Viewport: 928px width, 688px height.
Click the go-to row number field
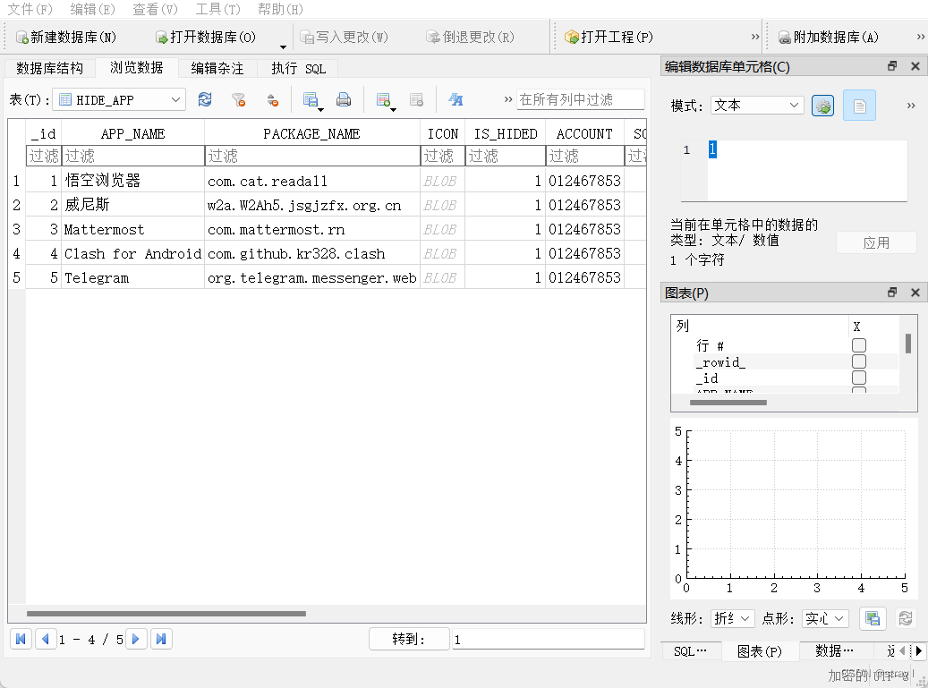pyautogui.click(x=548, y=639)
